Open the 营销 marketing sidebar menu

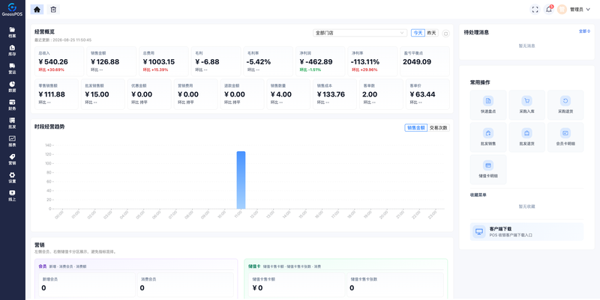pos(12,159)
